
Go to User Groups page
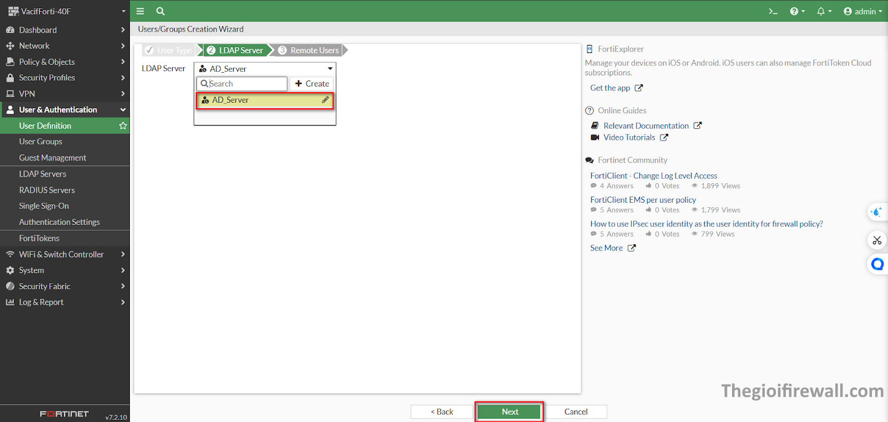41,142
